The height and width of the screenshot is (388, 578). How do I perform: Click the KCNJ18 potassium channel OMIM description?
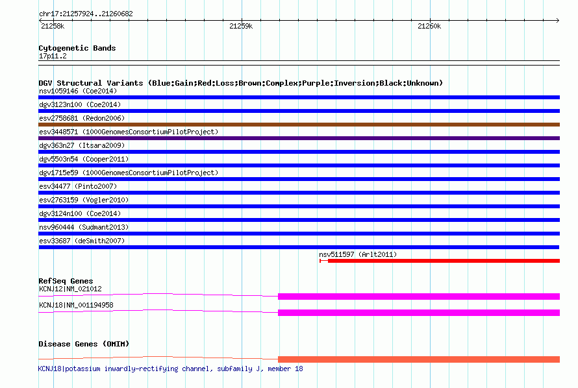point(170,369)
